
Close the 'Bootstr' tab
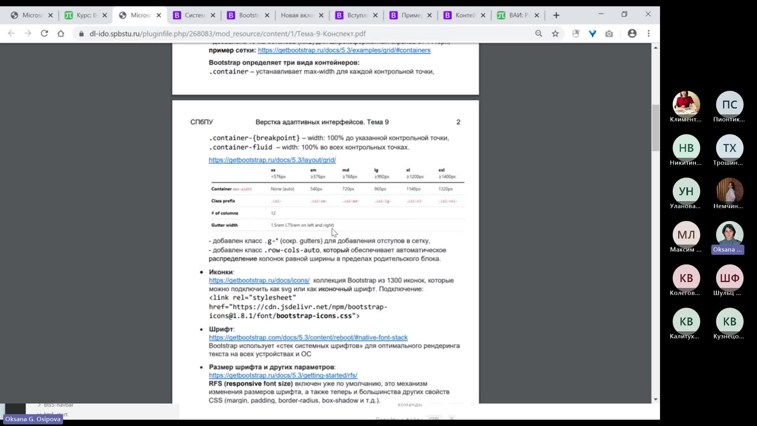[x=267, y=15]
